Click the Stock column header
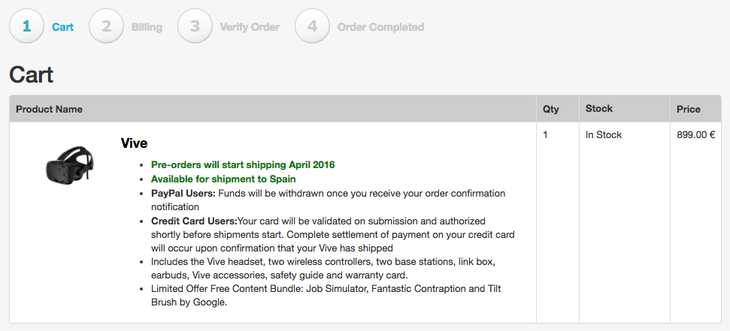Screen dimensions: 730x331 599,109
